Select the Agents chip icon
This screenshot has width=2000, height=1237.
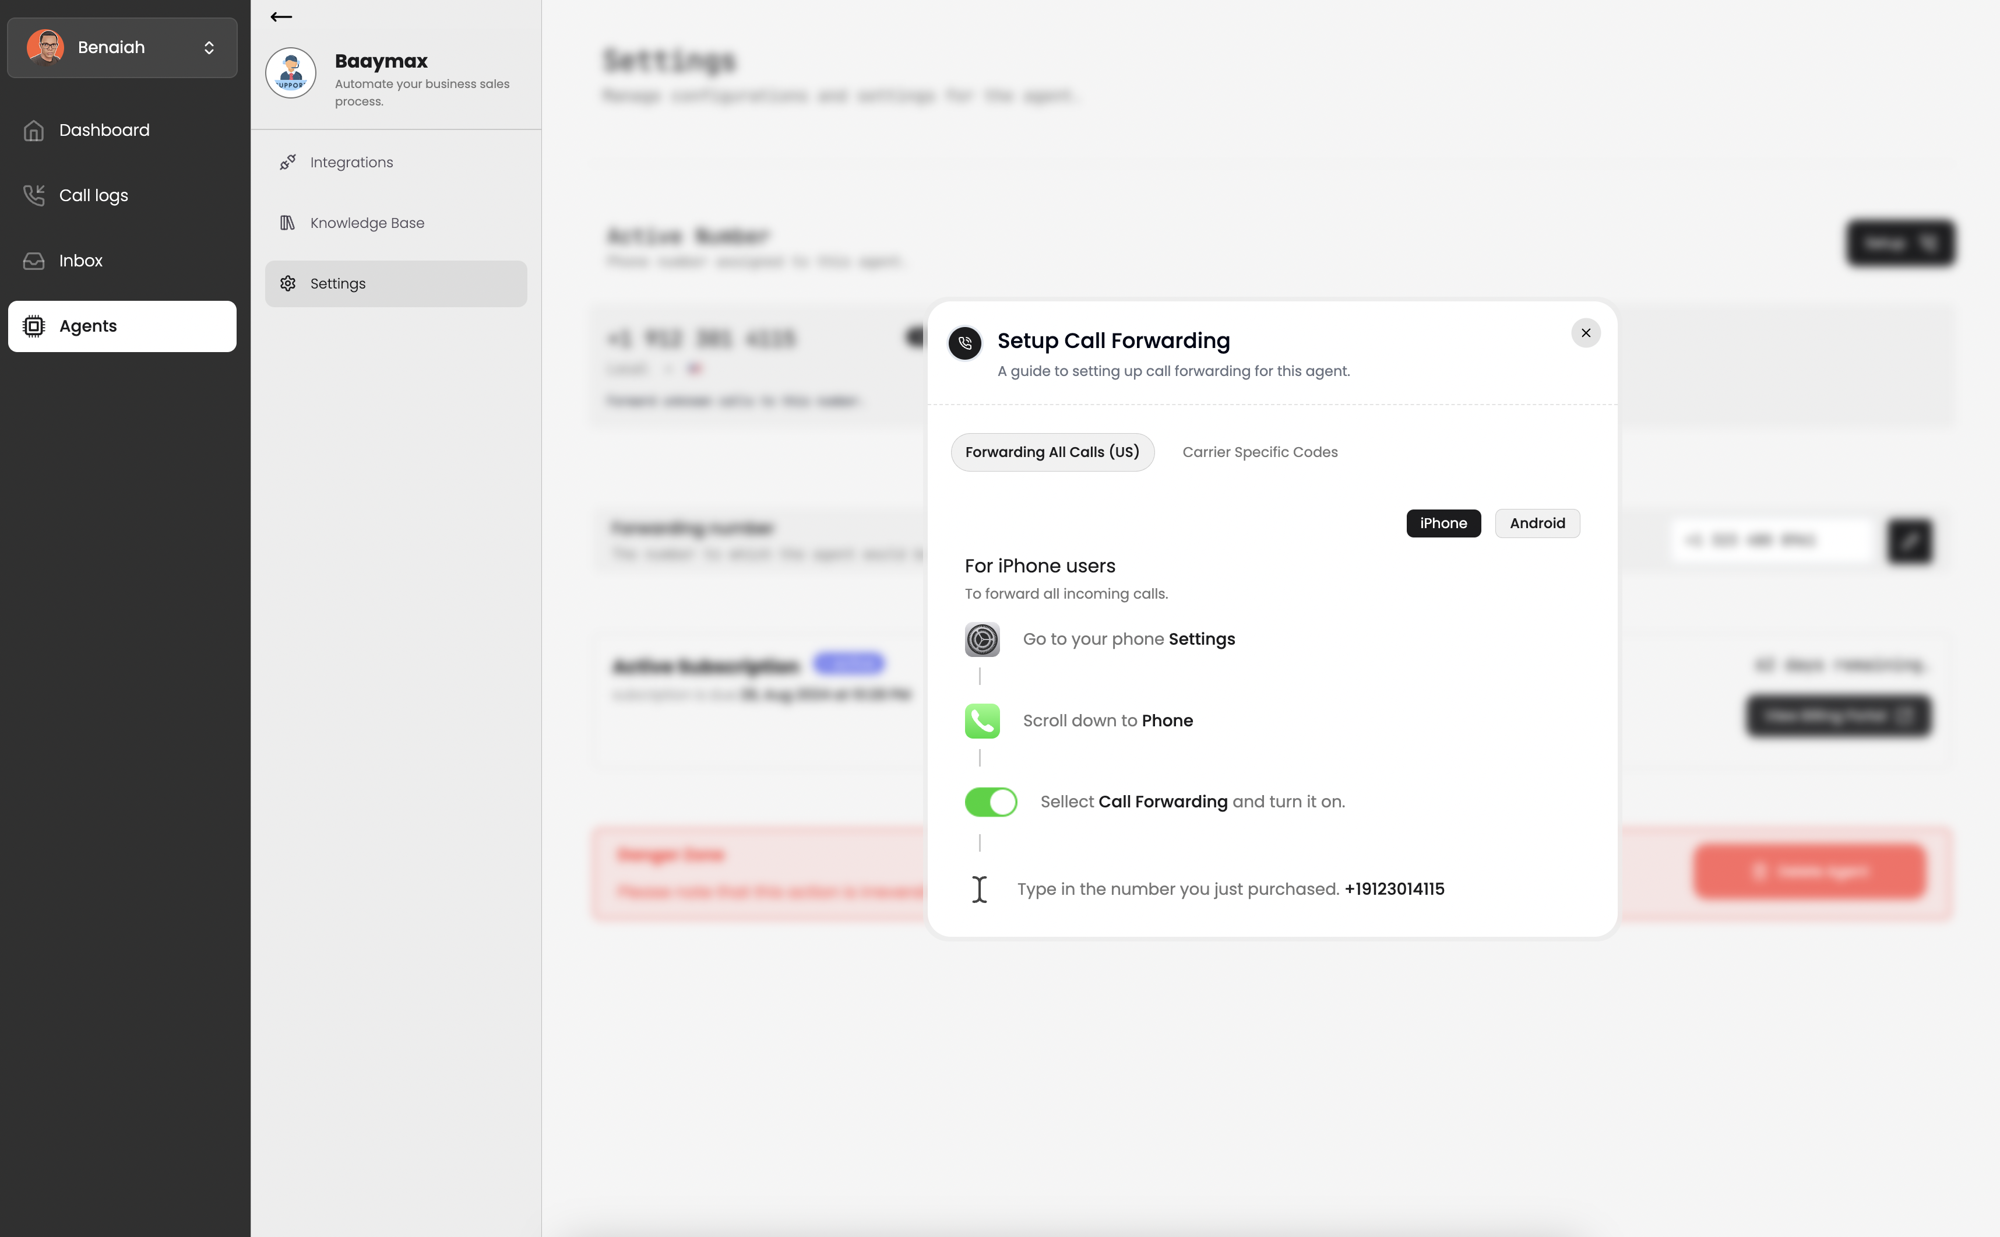tap(34, 326)
